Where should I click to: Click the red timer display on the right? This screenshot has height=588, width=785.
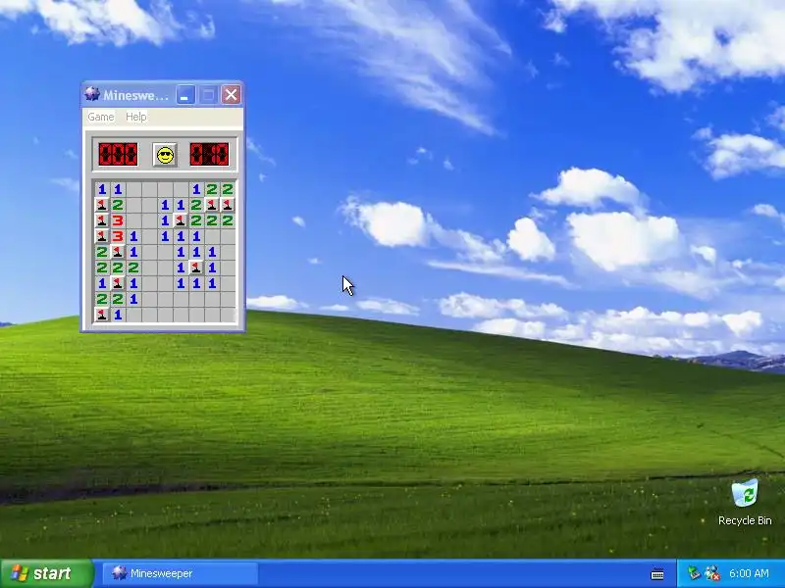(x=209, y=155)
